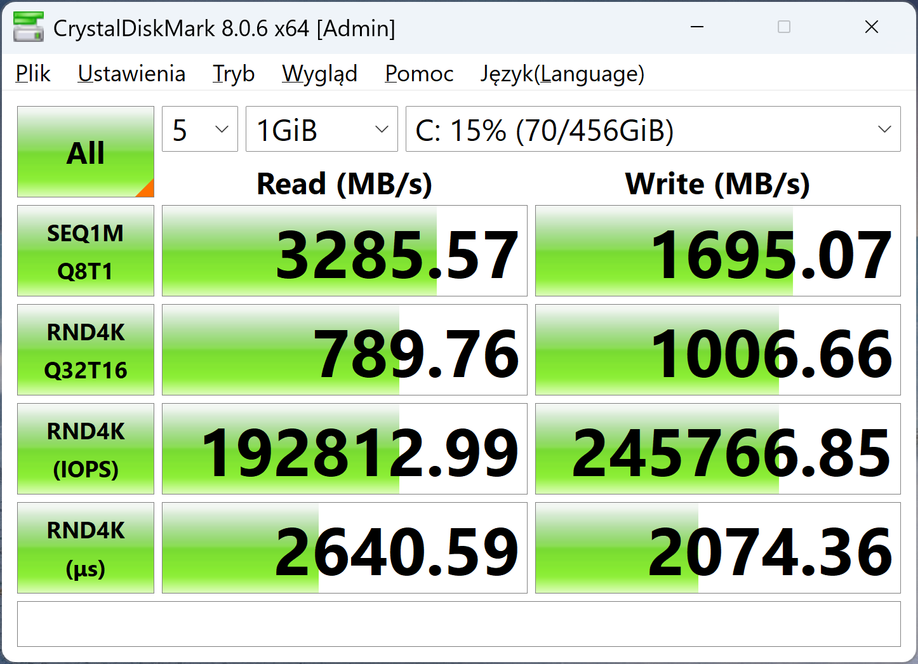This screenshot has width=918, height=664.
Task: Open the Tryb menu
Action: coord(234,74)
